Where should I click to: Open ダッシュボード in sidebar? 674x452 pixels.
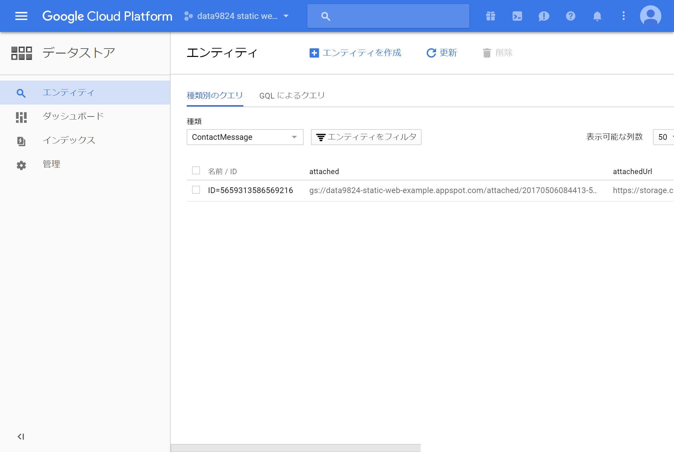(73, 116)
